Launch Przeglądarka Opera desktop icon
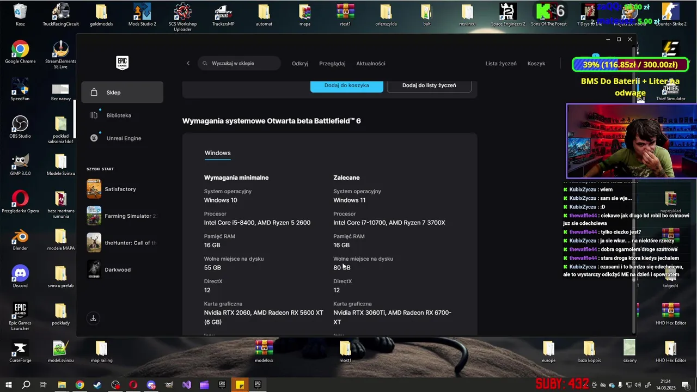Viewport: 697px width, 392px height. coord(20,201)
